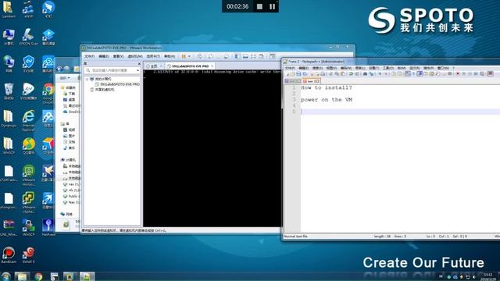This screenshot has height=281, width=500.
Task: Click the Explorer window back navigation arrow
Action: 59,69
